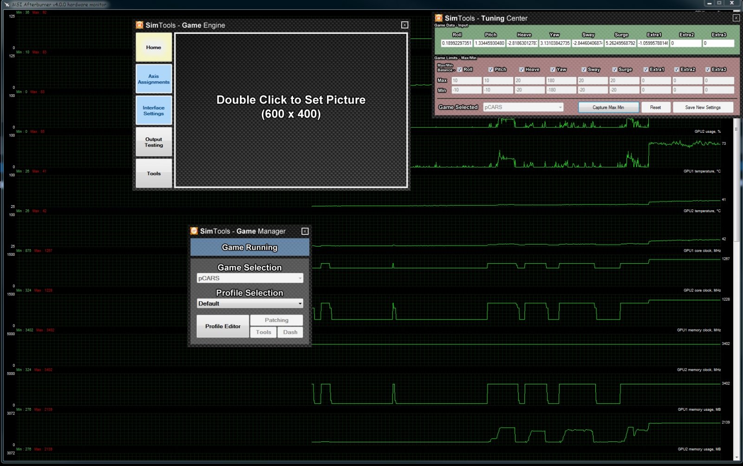Toggle the Surge balance checkbox
Image resolution: width=743 pixels, height=466 pixels.
614,70
